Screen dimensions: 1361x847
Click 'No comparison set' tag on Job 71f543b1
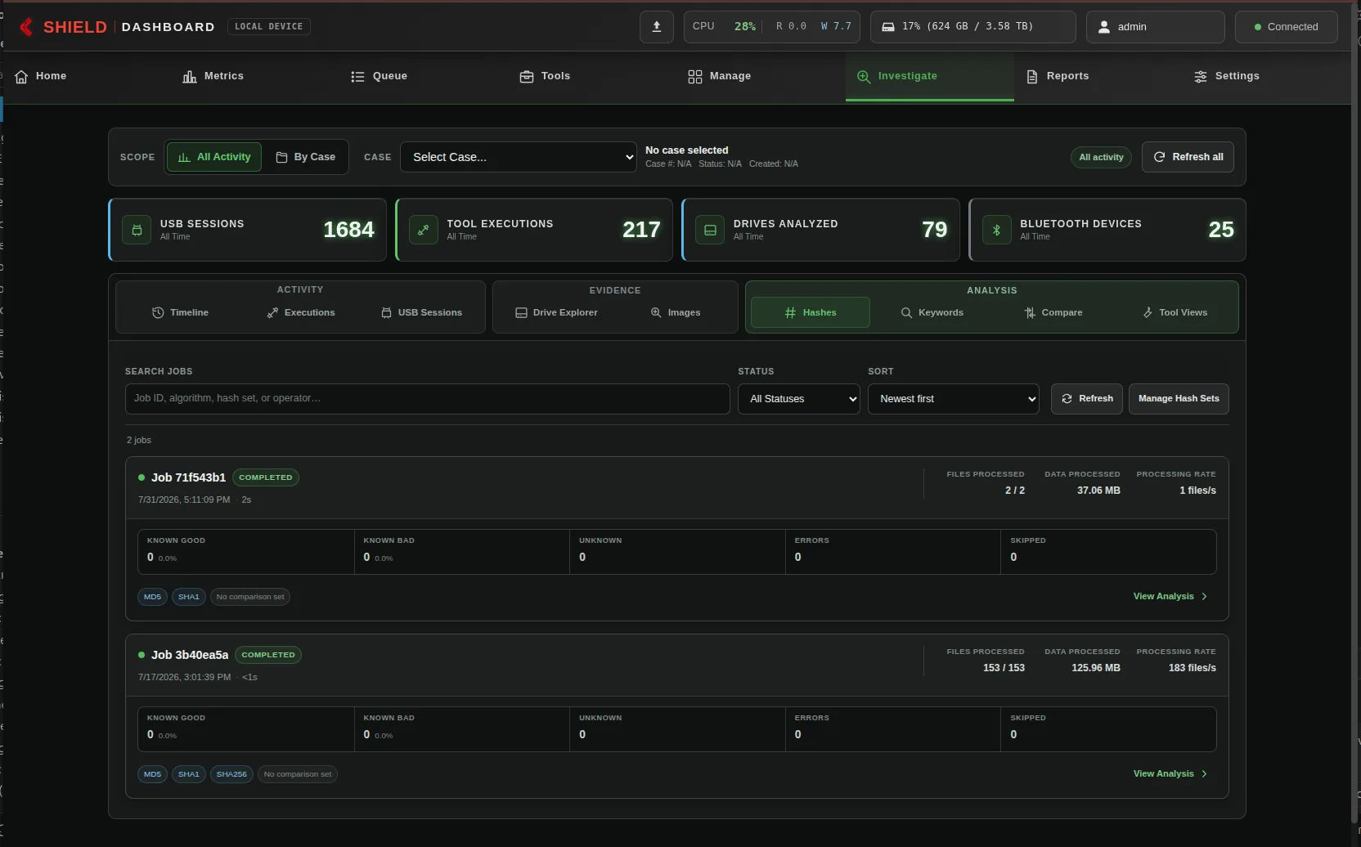(250, 597)
